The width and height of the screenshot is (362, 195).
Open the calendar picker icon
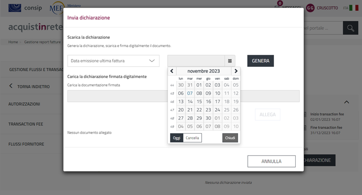[230, 61]
